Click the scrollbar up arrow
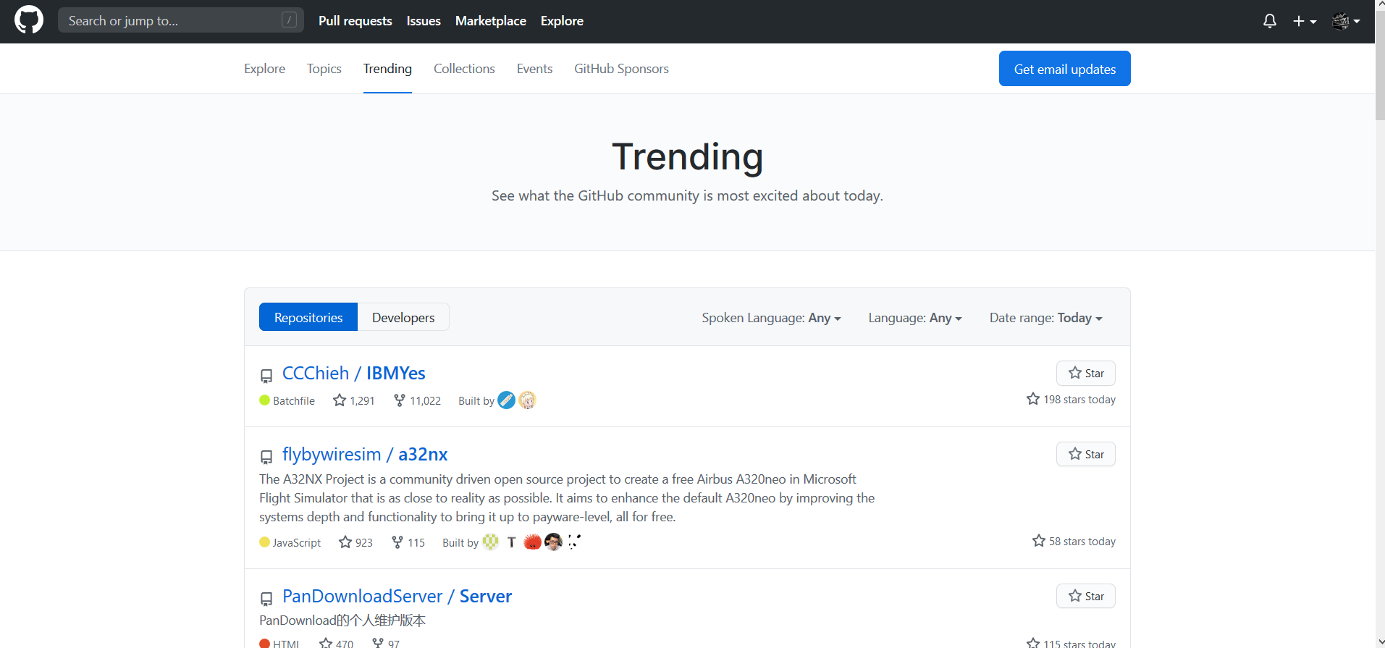Screen dimensions: 1385x648 [1380, 6]
